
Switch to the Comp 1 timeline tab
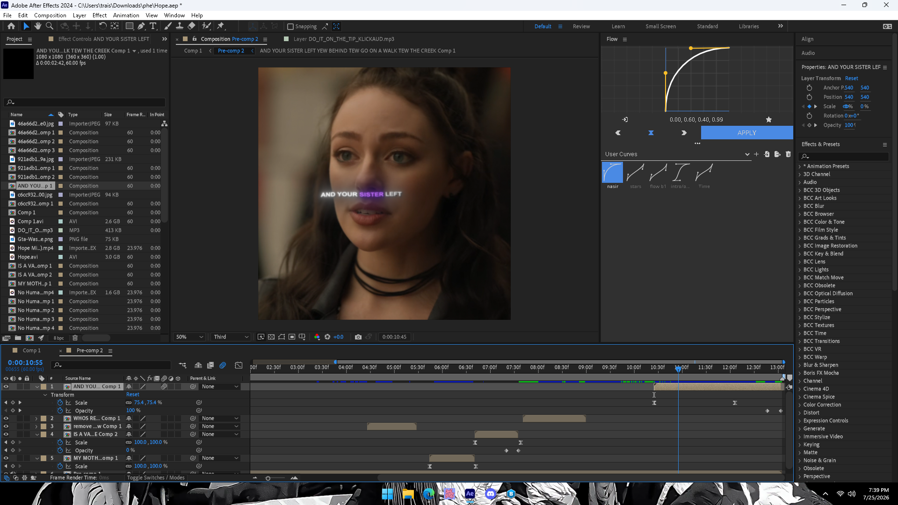(x=32, y=351)
